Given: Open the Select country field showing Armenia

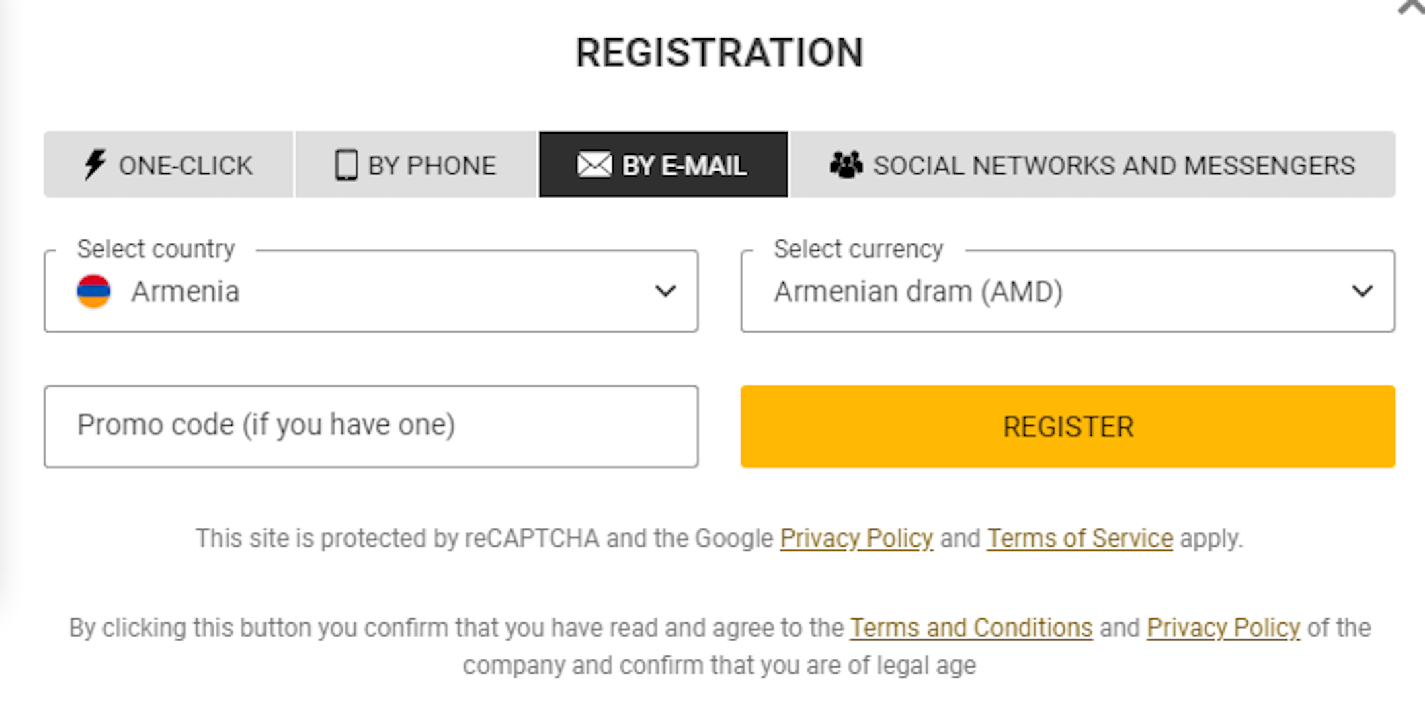Looking at the screenshot, I should pyautogui.click(x=371, y=291).
